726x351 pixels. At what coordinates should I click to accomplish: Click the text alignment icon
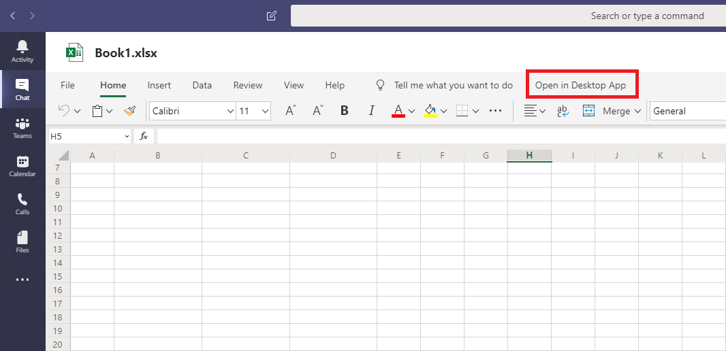[x=530, y=111]
